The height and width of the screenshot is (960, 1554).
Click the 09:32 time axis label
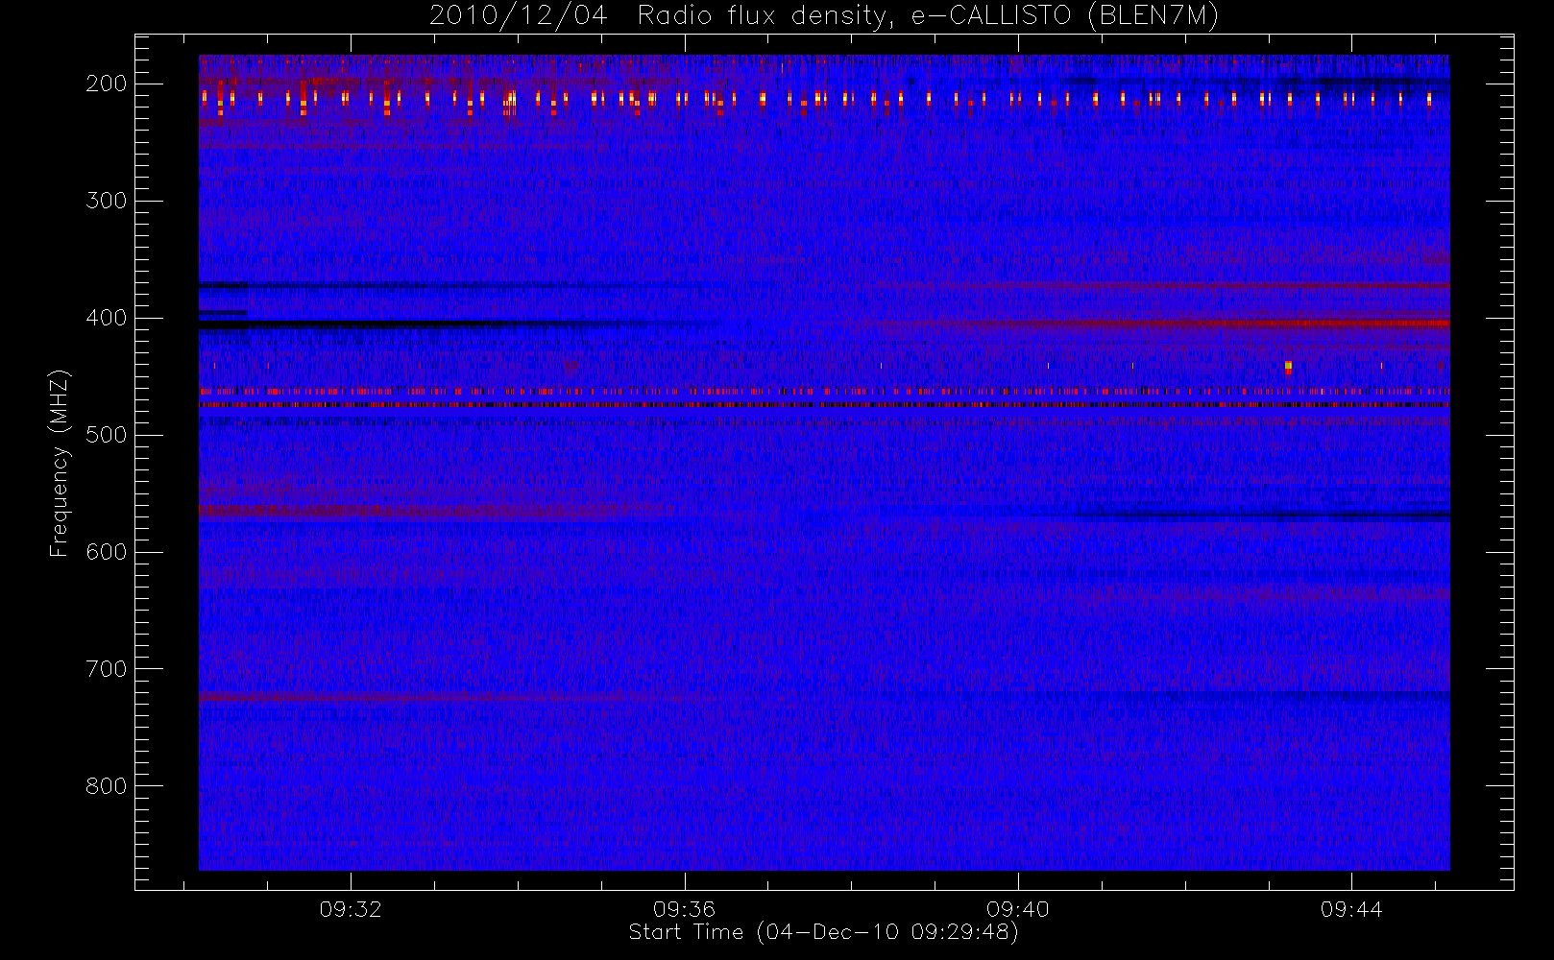[x=351, y=909]
